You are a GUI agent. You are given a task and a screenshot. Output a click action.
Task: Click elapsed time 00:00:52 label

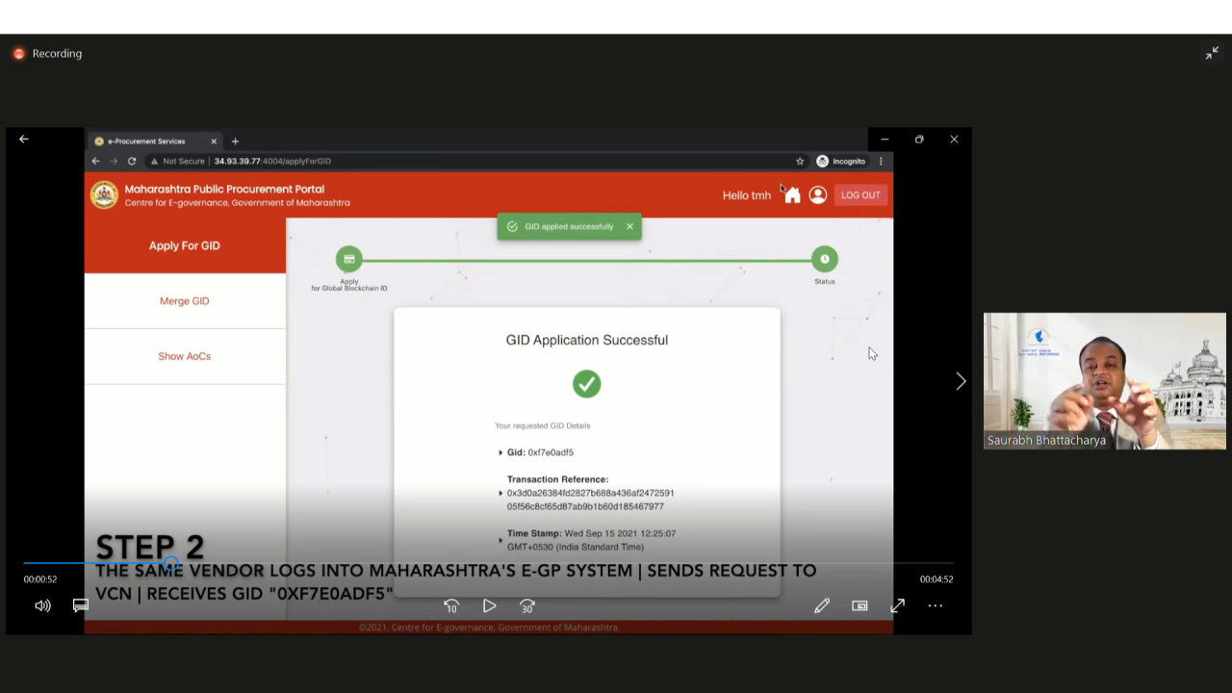pyautogui.click(x=40, y=579)
